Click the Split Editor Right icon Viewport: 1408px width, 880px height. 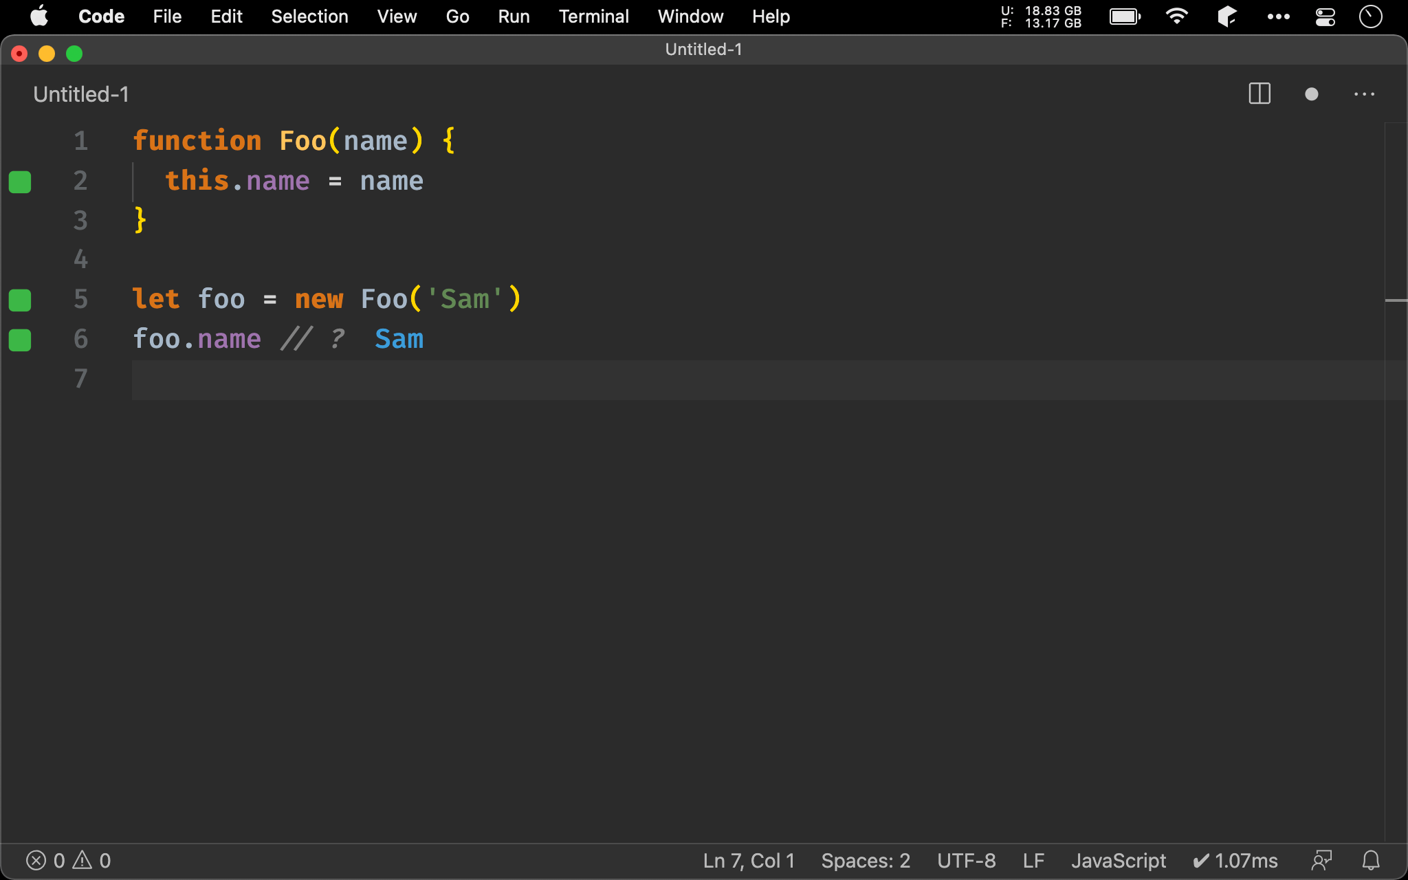tap(1259, 94)
